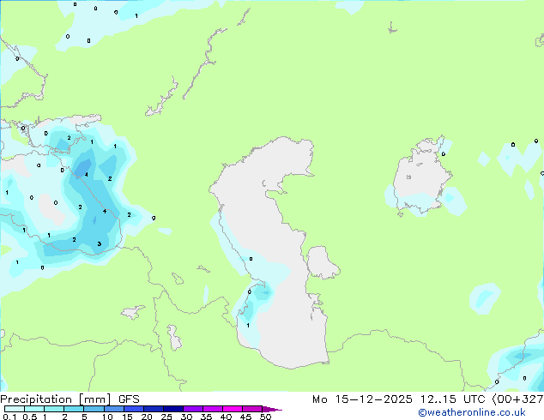Click the 5–10 mm legend color box
The width and height of the screenshot is (544, 420).
[x=94, y=409]
